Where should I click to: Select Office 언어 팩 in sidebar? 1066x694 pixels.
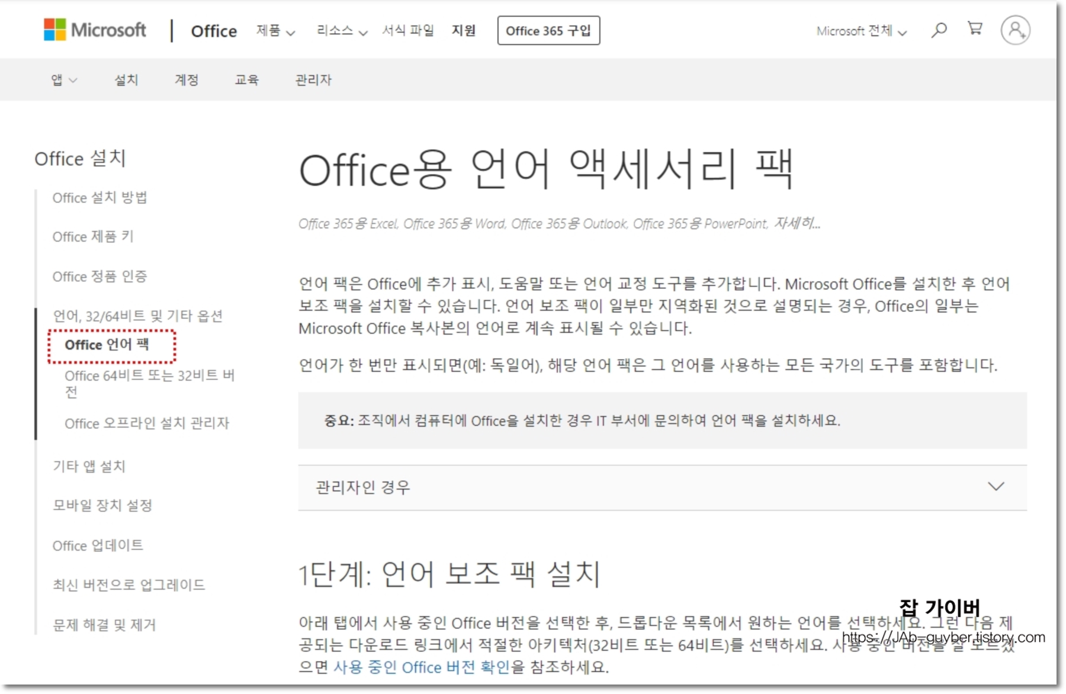107,345
